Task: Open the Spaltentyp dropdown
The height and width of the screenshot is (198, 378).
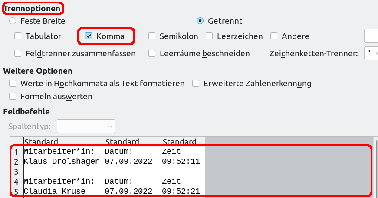Action: 86,126
